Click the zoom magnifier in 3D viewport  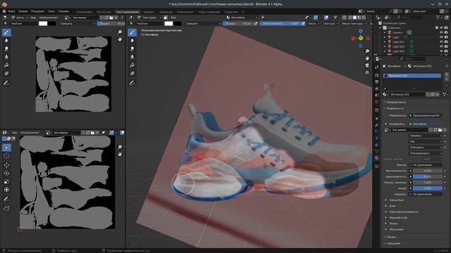(x=367, y=51)
